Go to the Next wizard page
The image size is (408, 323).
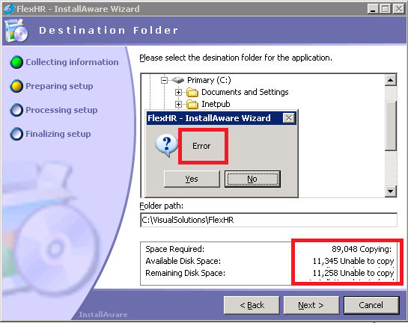[x=311, y=305]
